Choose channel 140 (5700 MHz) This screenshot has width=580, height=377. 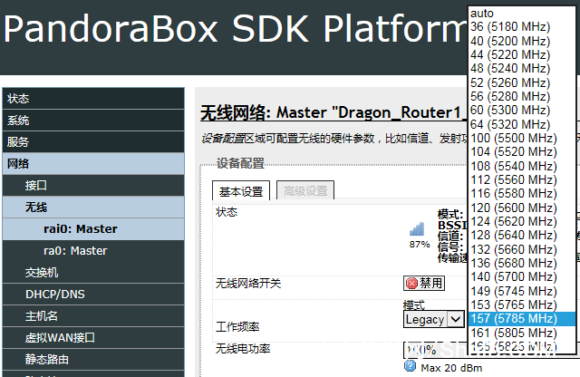[x=522, y=276]
